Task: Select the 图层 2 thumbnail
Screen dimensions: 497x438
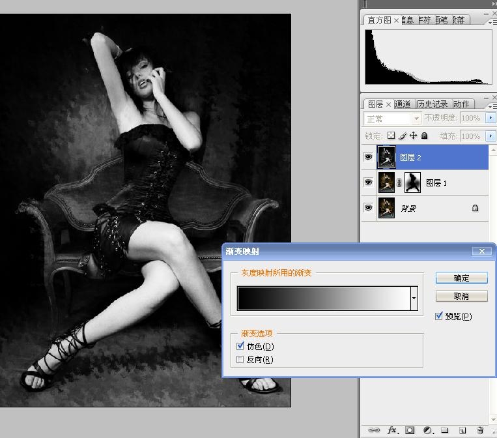Action: click(386, 157)
